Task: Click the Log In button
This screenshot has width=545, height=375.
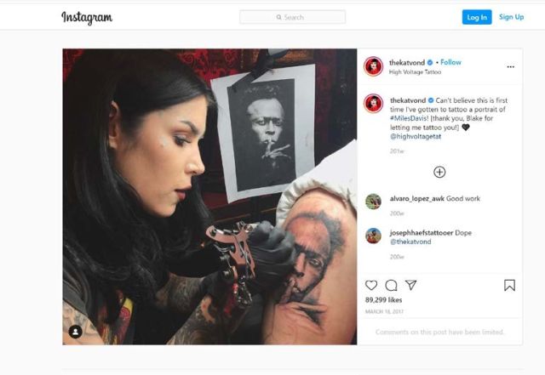Action: pos(477,17)
